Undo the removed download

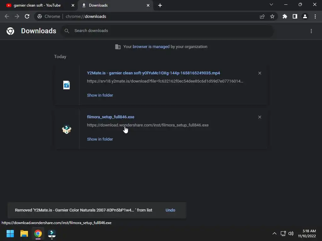[170, 210]
